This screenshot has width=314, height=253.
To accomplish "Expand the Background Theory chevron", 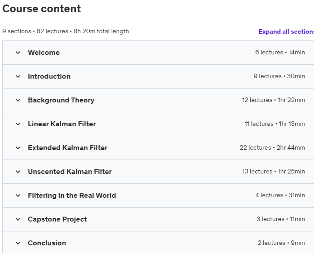I will click(x=18, y=100).
